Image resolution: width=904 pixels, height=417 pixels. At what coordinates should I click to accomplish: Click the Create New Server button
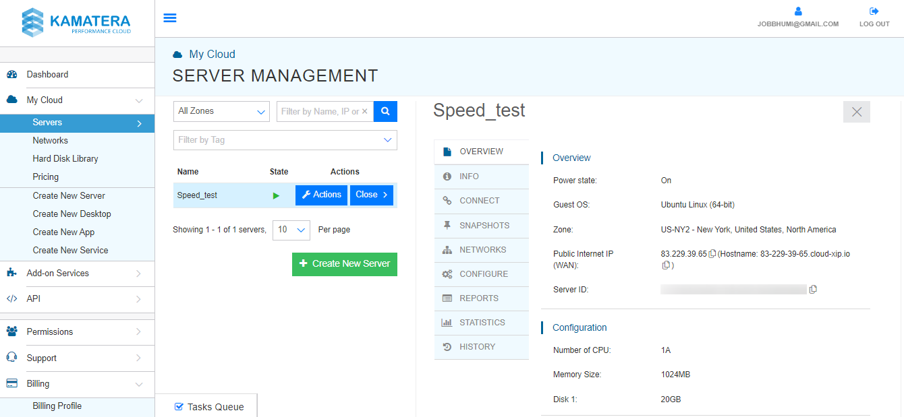pos(345,264)
